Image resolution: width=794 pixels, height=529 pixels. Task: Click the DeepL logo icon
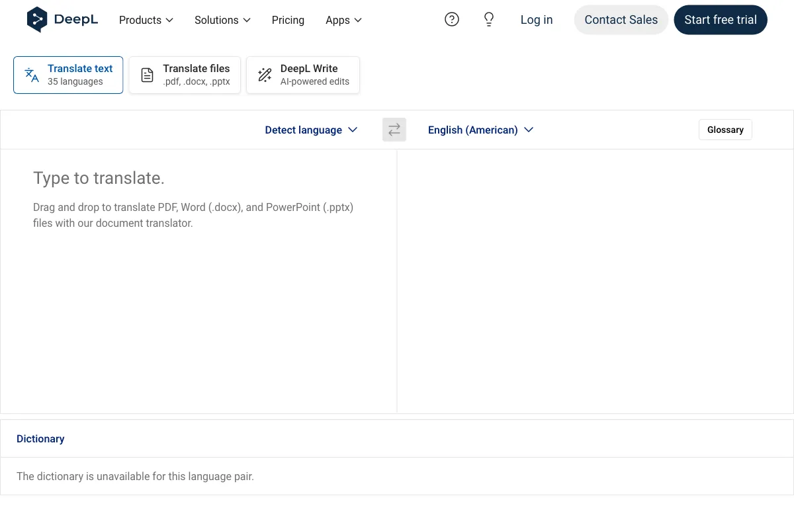[38, 19]
